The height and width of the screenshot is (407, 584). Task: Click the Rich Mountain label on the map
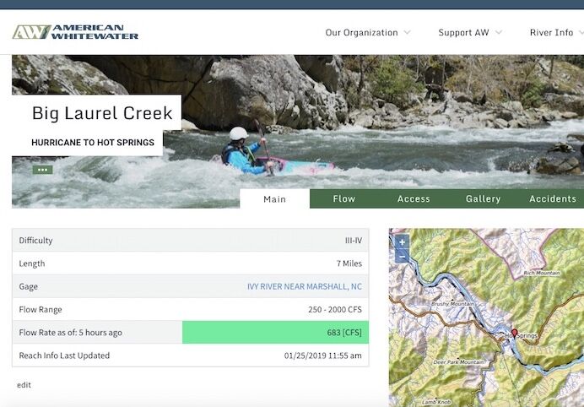(x=542, y=274)
